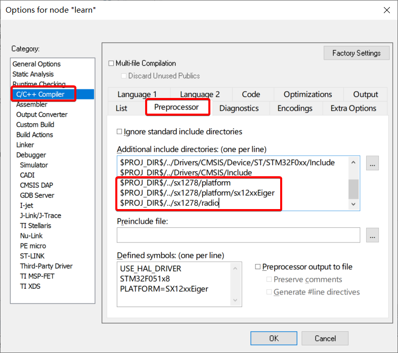Click into the Preinclude file field
The width and height of the screenshot is (398, 353).
(x=238, y=235)
